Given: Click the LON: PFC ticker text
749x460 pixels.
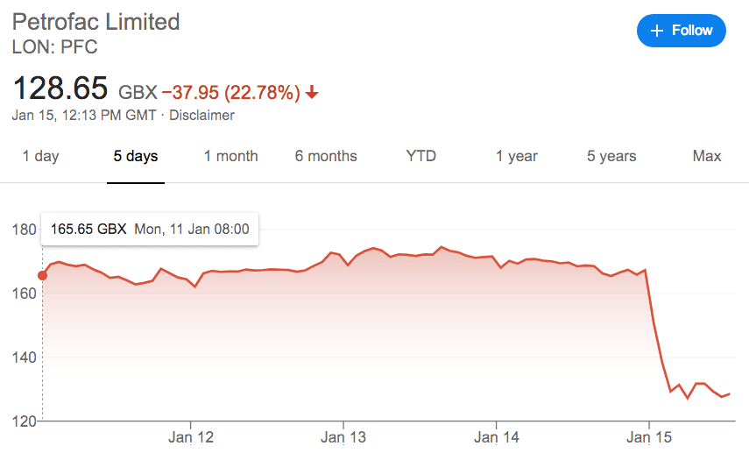Looking at the screenshot, I should (54, 46).
